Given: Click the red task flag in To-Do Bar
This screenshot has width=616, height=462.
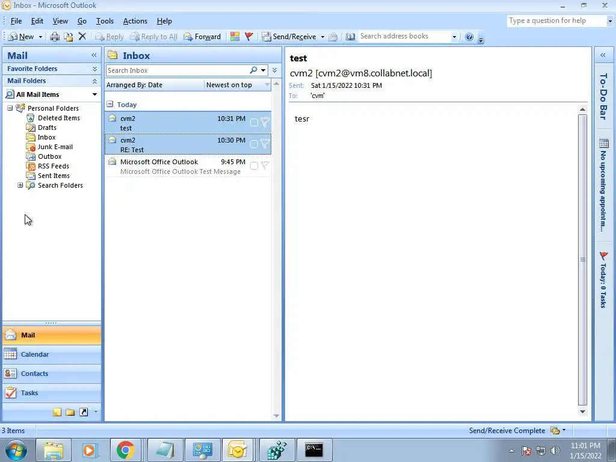Looking at the screenshot, I should pyautogui.click(x=604, y=256).
